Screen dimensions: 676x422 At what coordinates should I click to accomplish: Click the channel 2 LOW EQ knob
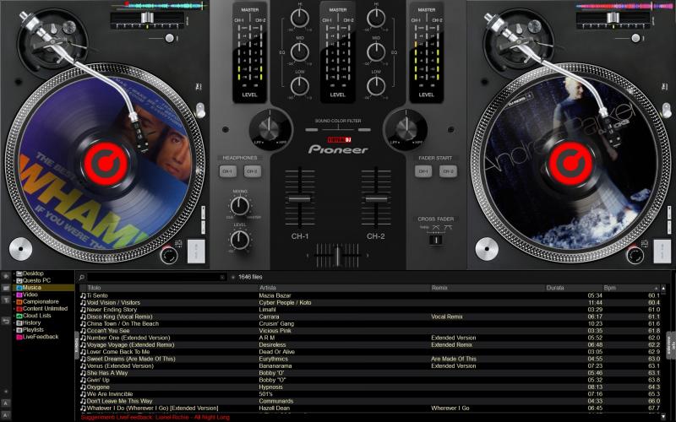tap(376, 86)
